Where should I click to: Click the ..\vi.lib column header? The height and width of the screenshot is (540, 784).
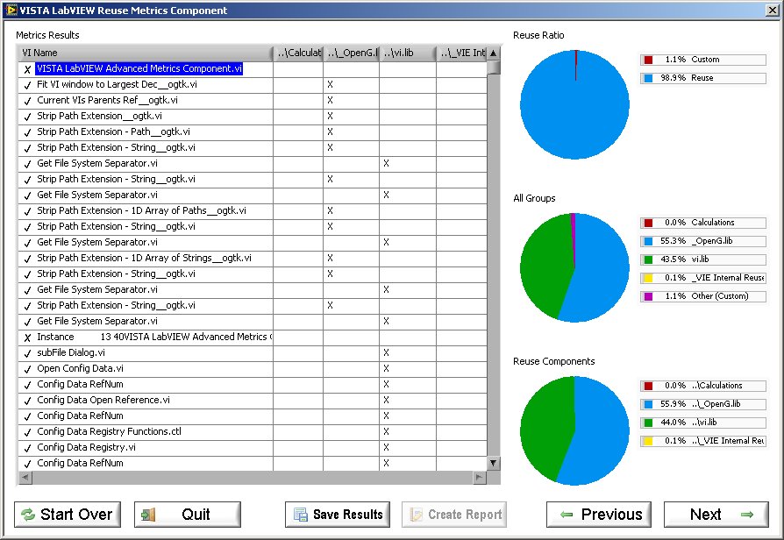click(x=408, y=53)
